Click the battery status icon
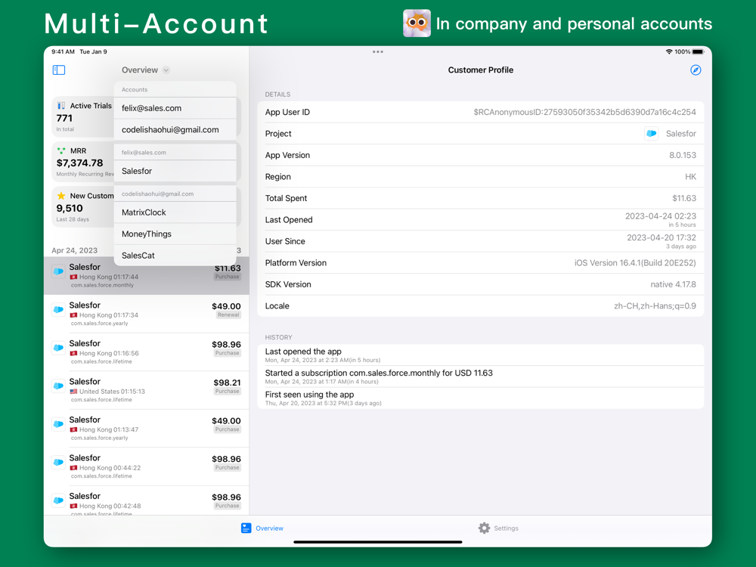Screen dimensions: 756x567 [698, 51]
